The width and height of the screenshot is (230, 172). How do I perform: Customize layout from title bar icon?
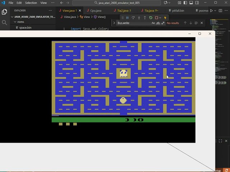pyautogui.click(x=180, y=3)
